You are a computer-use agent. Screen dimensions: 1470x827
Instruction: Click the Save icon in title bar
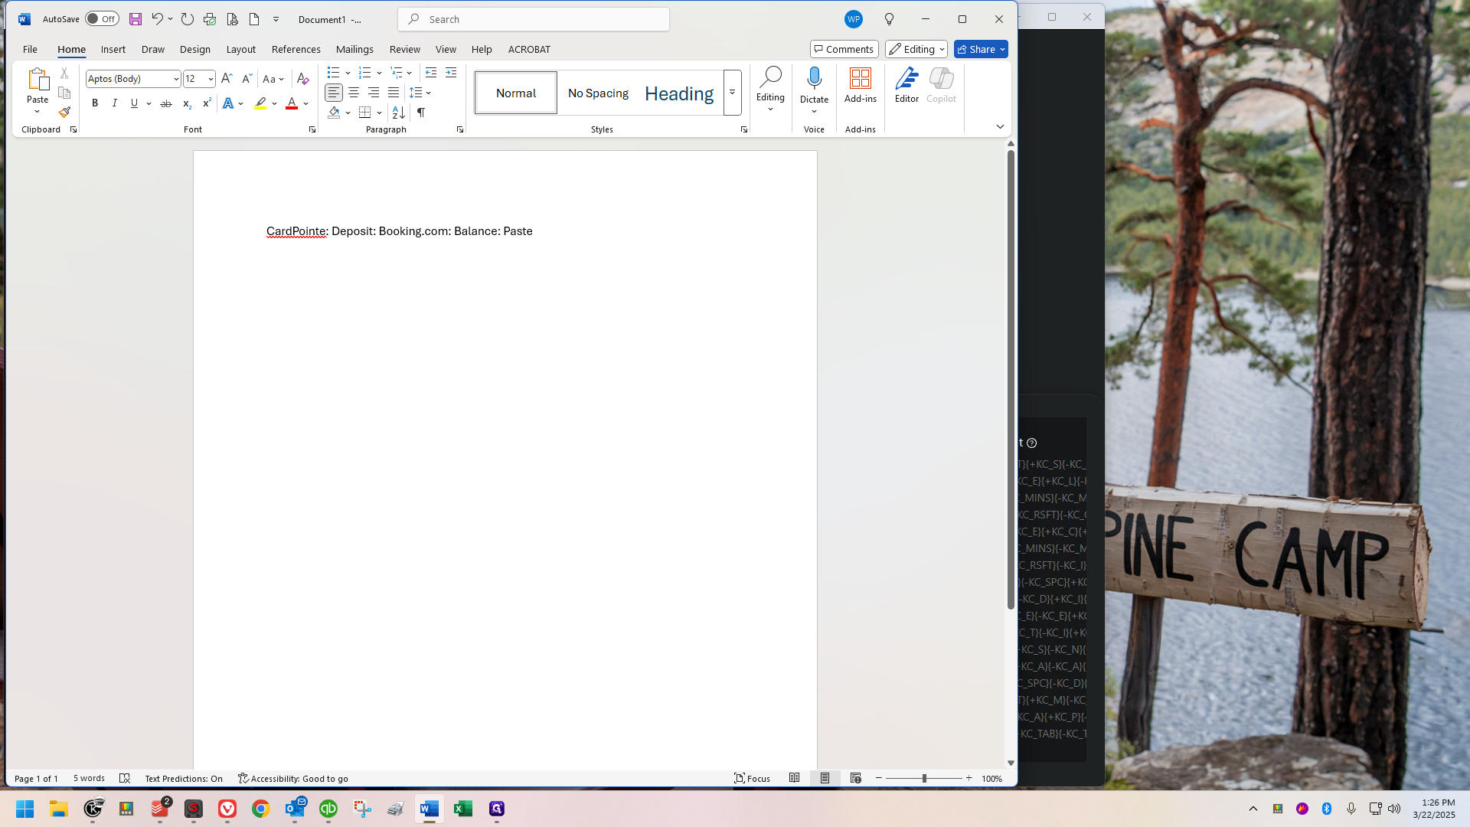136,19
